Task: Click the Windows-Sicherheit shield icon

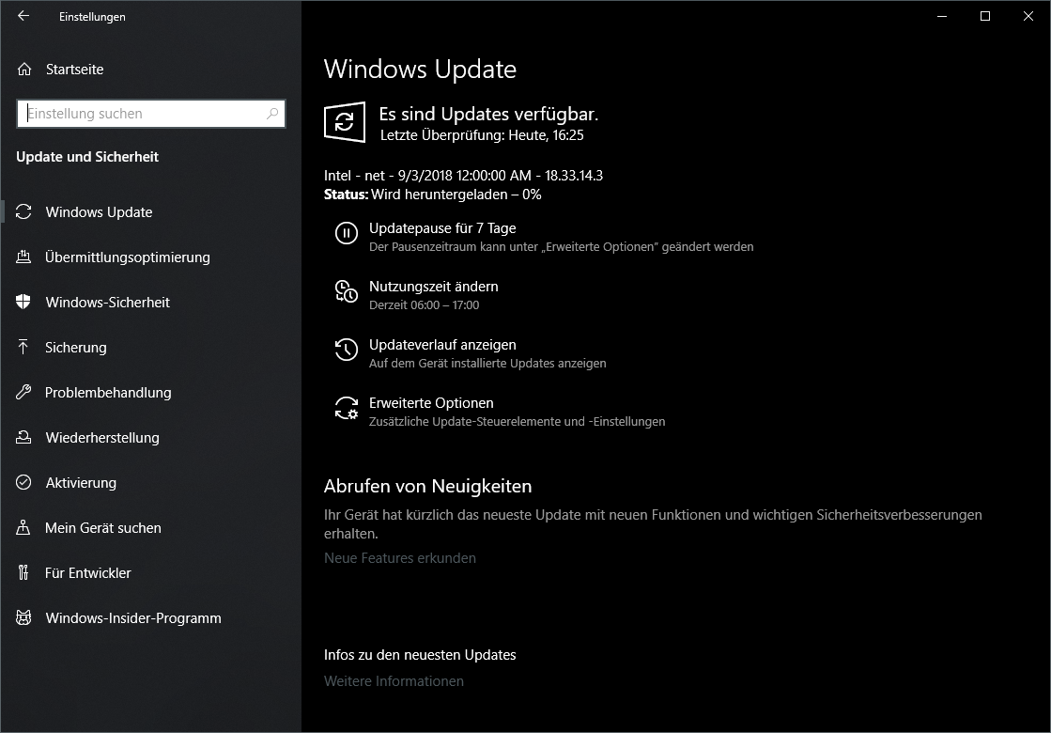Action: click(x=23, y=302)
